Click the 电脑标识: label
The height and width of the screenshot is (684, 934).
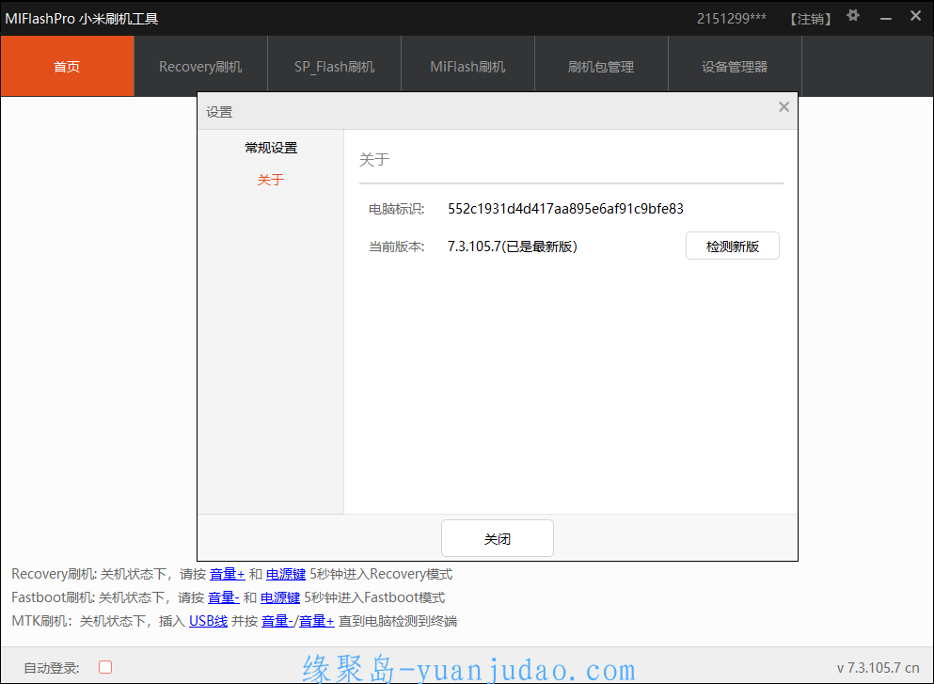[396, 209]
